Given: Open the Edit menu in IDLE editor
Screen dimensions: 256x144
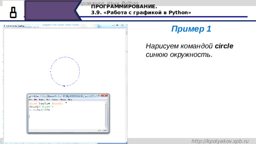Looking at the screenshot, I should [36, 100].
